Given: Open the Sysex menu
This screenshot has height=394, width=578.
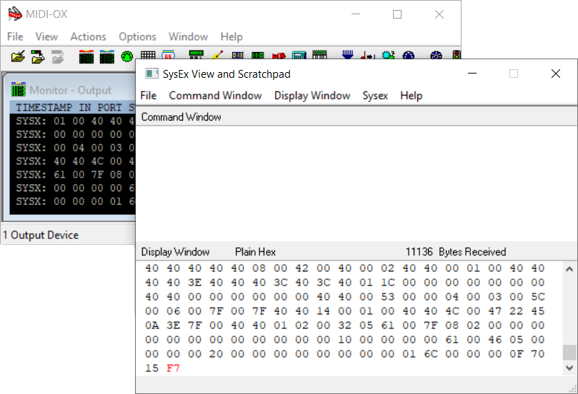Looking at the screenshot, I should pyautogui.click(x=375, y=96).
